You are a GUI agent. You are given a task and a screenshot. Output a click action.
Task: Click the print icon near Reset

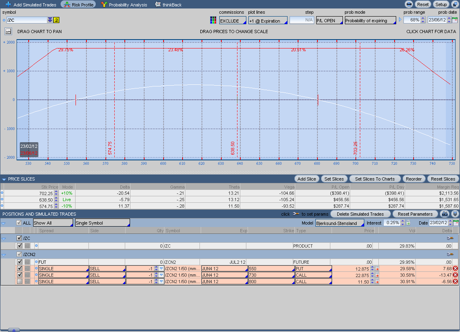coord(409,4)
